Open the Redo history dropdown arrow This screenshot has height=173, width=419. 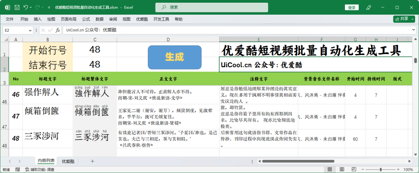[x=43, y=7]
